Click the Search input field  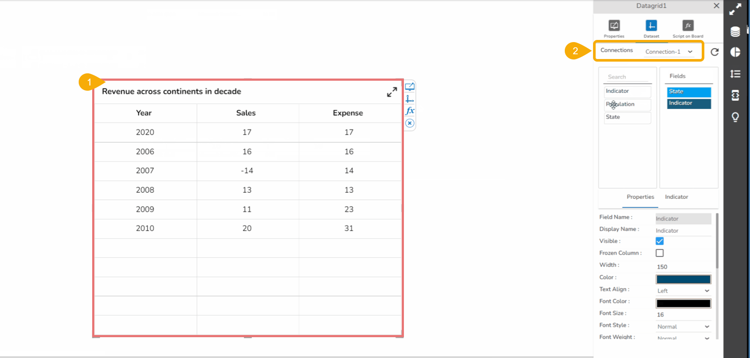coord(627,77)
